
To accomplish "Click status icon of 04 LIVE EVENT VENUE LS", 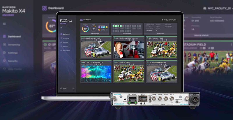I will (82, 62).
